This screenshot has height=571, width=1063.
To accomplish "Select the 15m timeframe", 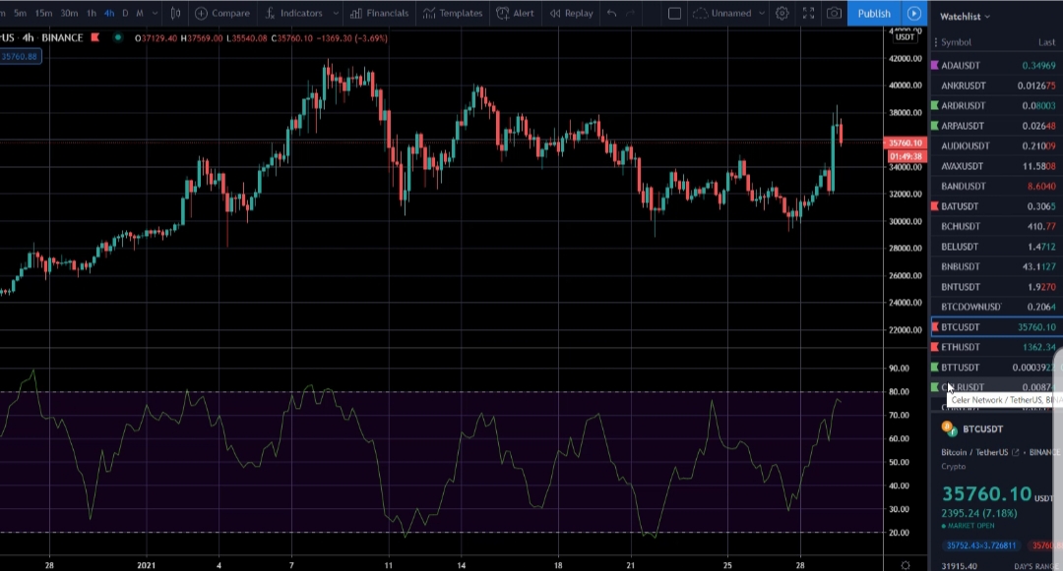I will coord(43,13).
